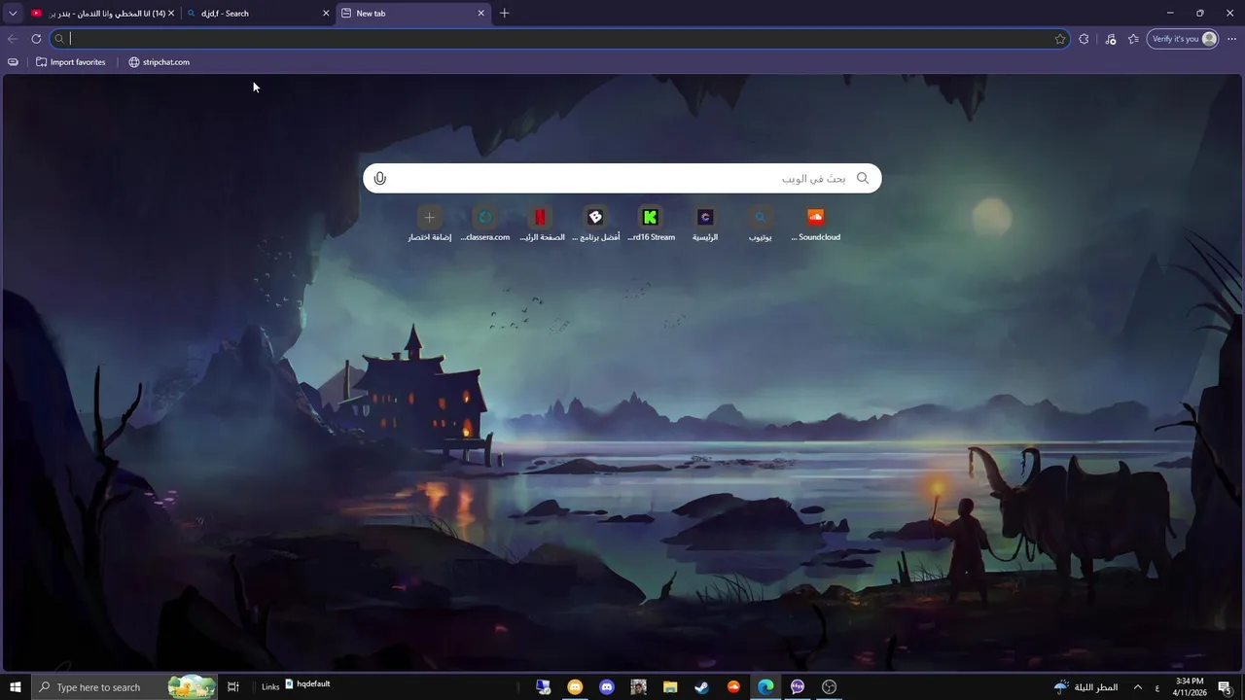Open Discord from the taskbar
Image resolution: width=1245 pixels, height=700 pixels.
607,687
